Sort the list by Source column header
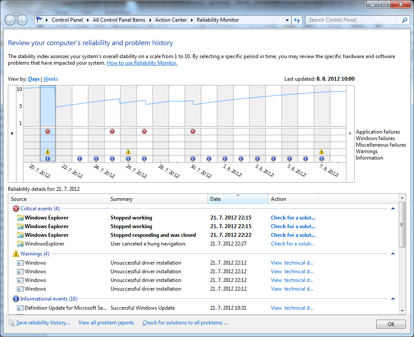 [58, 199]
